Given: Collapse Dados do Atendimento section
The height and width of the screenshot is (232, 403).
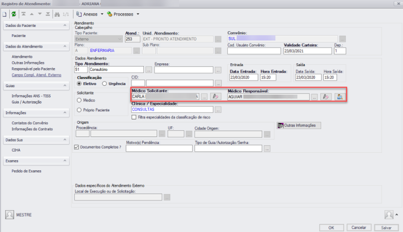Looking at the screenshot, I should coord(65,46).
